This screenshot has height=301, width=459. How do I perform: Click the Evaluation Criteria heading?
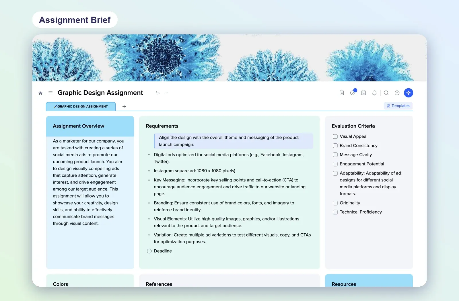(353, 126)
